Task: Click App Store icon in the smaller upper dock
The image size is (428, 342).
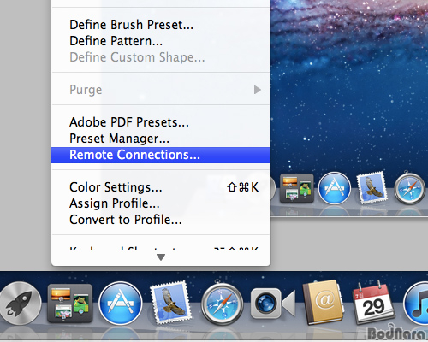Action: click(x=335, y=188)
